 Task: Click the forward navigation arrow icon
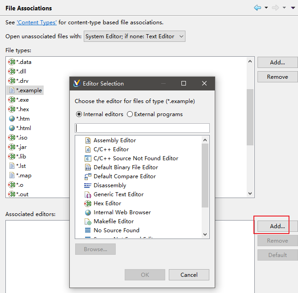(275, 8)
